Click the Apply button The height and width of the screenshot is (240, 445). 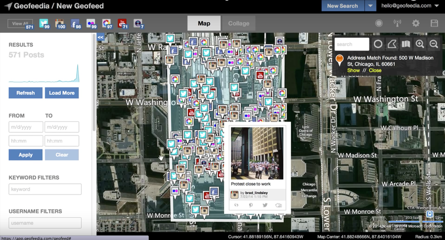point(26,154)
